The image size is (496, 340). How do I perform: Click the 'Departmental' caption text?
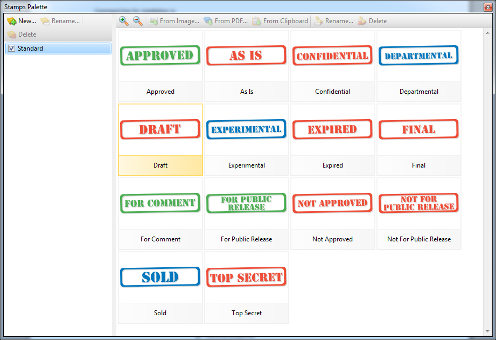(419, 92)
